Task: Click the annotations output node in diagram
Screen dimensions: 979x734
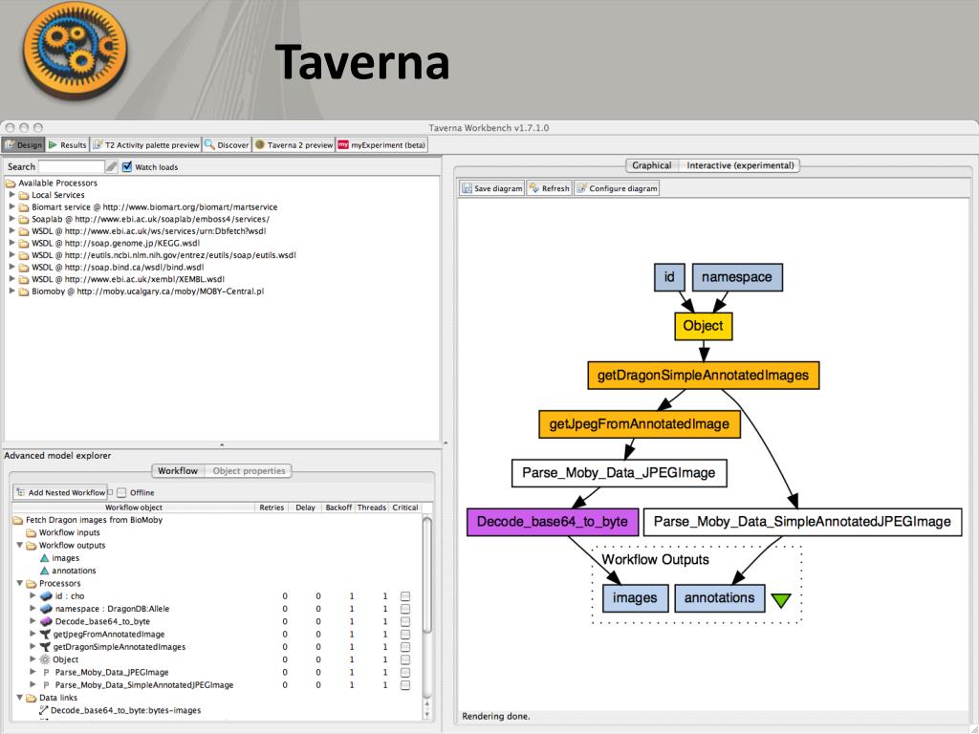Action: pos(719,598)
